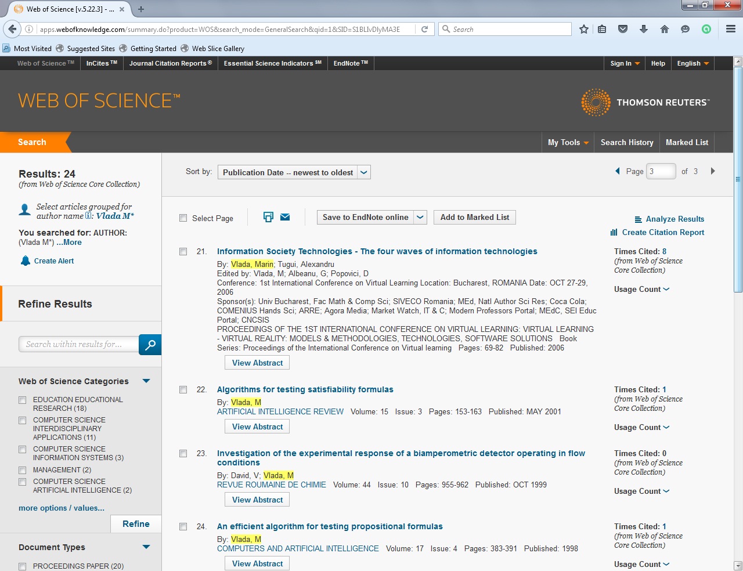Collapse the Document Types section

click(146, 547)
